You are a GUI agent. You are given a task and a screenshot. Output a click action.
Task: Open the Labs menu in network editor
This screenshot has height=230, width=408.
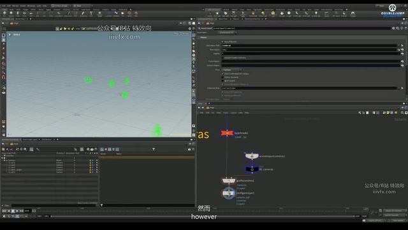[x=240, y=112]
